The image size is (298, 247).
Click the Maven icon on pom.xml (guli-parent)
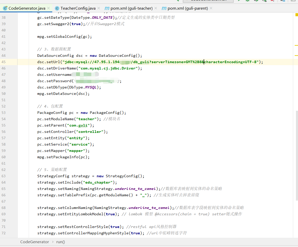(164, 8)
